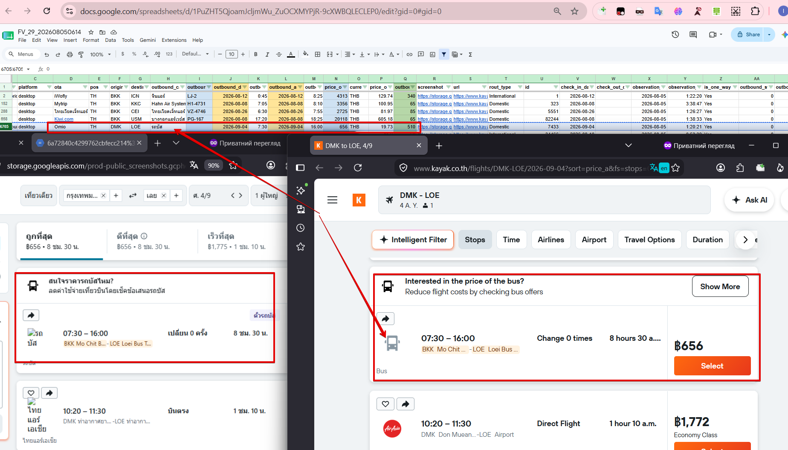
Task: Open the Menus search box
Action: click(x=22, y=54)
